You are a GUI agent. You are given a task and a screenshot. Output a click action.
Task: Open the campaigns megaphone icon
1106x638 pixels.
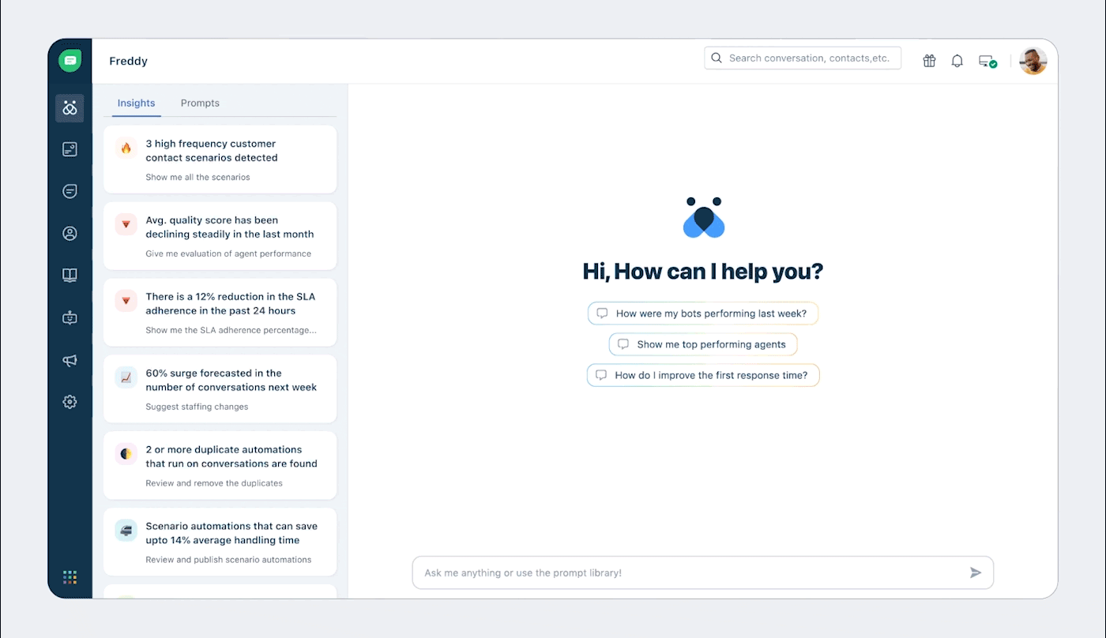[x=70, y=360]
